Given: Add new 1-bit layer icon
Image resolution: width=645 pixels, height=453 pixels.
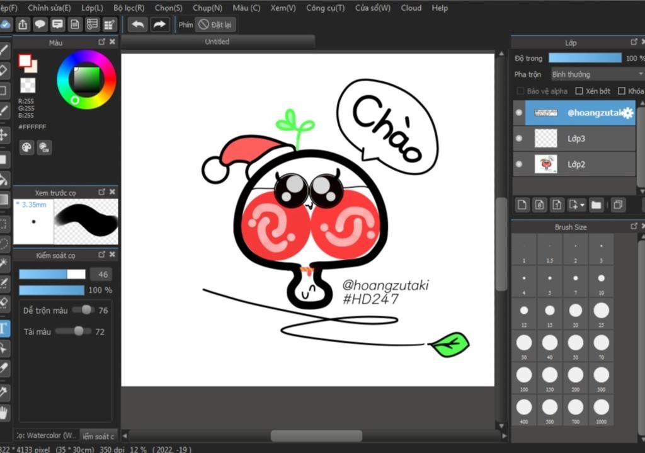Looking at the screenshot, I should click(557, 205).
